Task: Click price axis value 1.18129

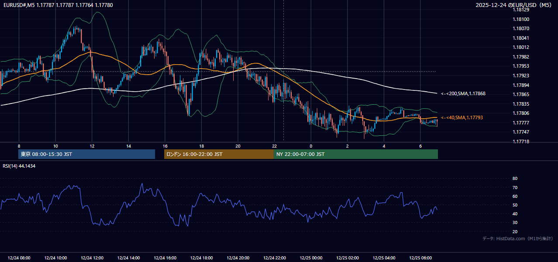Action: 520,10
